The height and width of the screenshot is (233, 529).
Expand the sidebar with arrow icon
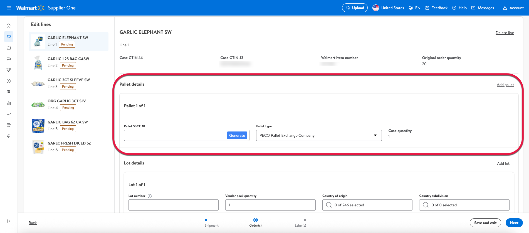tap(9, 221)
